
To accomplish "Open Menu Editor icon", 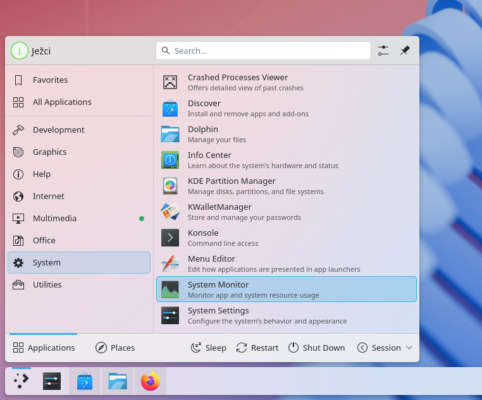I will click(x=170, y=264).
